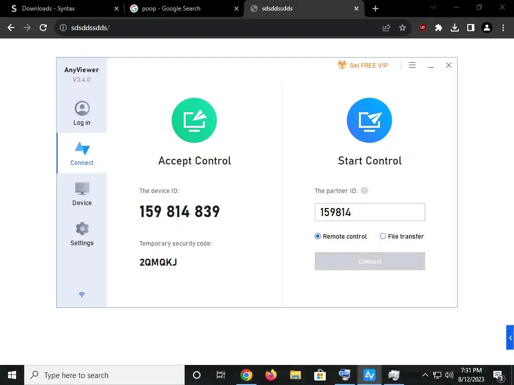Click the greyed Connect button
The image size is (514, 385).
coord(370,261)
